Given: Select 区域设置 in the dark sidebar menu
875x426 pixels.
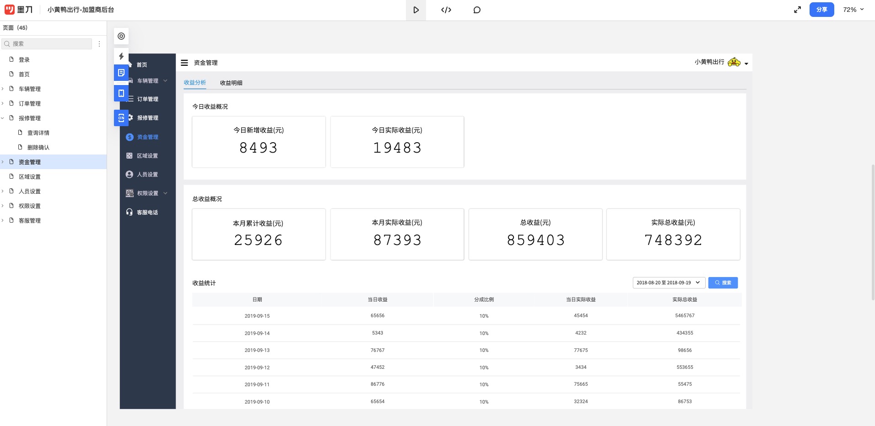Looking at the screenshot, I should 147,156.
